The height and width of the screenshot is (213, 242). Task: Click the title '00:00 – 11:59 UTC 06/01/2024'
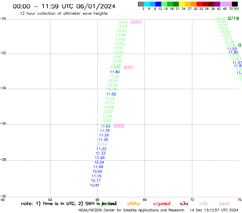64,6
